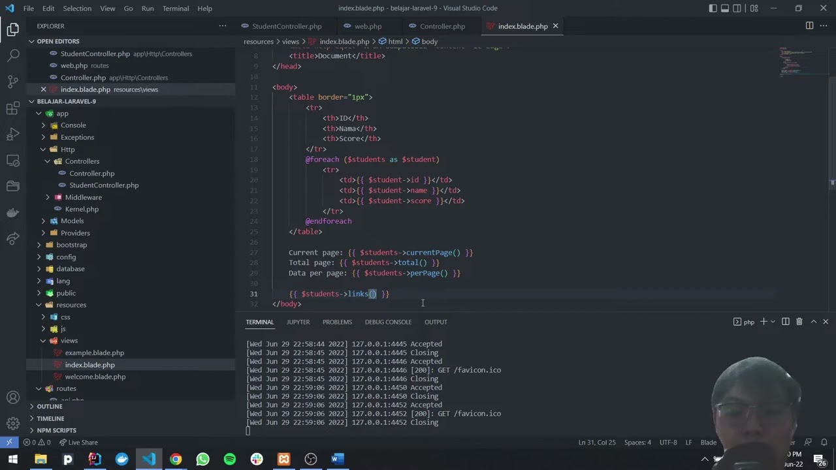Image resolution: width=836 pixels, height=470 pixels.
Task: Expand the database folder
Action: click(x=70, y=269)
